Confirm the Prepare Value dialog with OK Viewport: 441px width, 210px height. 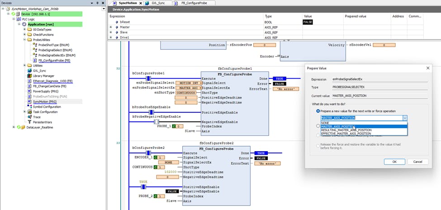(394, 162)
